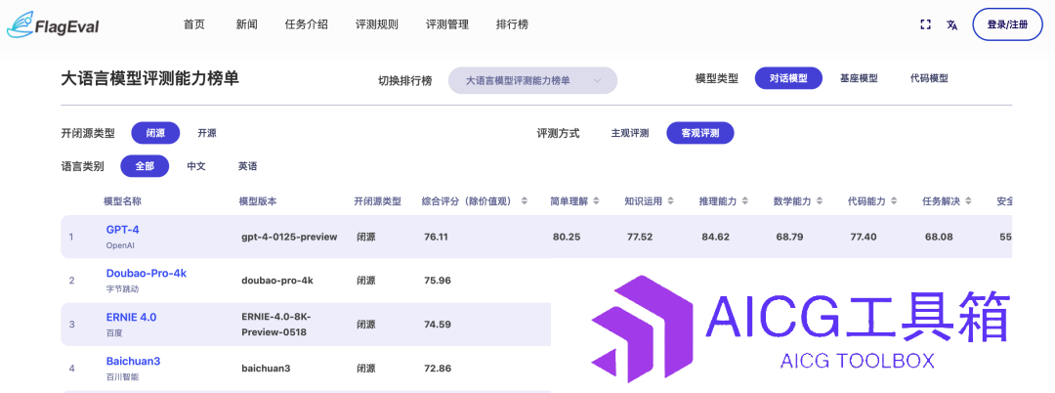Open the 首页 menu item
This screenshot has height=393, width=1055.
(x=193, y=24)
